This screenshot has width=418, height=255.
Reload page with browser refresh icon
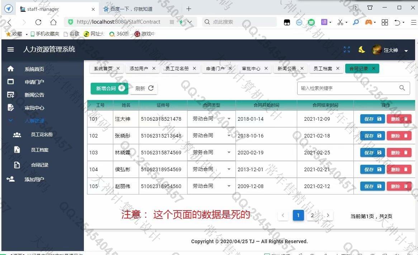[x=38, y=22]
